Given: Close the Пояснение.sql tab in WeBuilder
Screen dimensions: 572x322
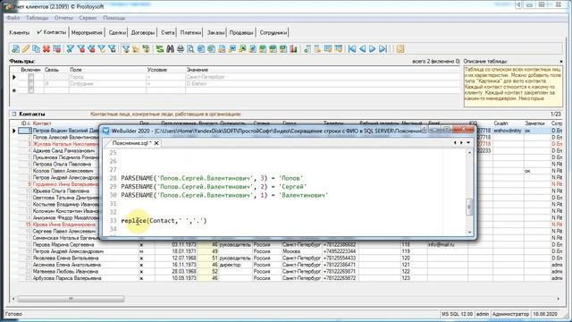Looking at the screenshot, I should tap(156, 143).
